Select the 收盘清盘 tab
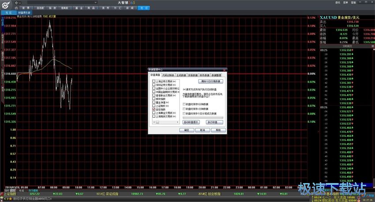 (x=155, y=75)
